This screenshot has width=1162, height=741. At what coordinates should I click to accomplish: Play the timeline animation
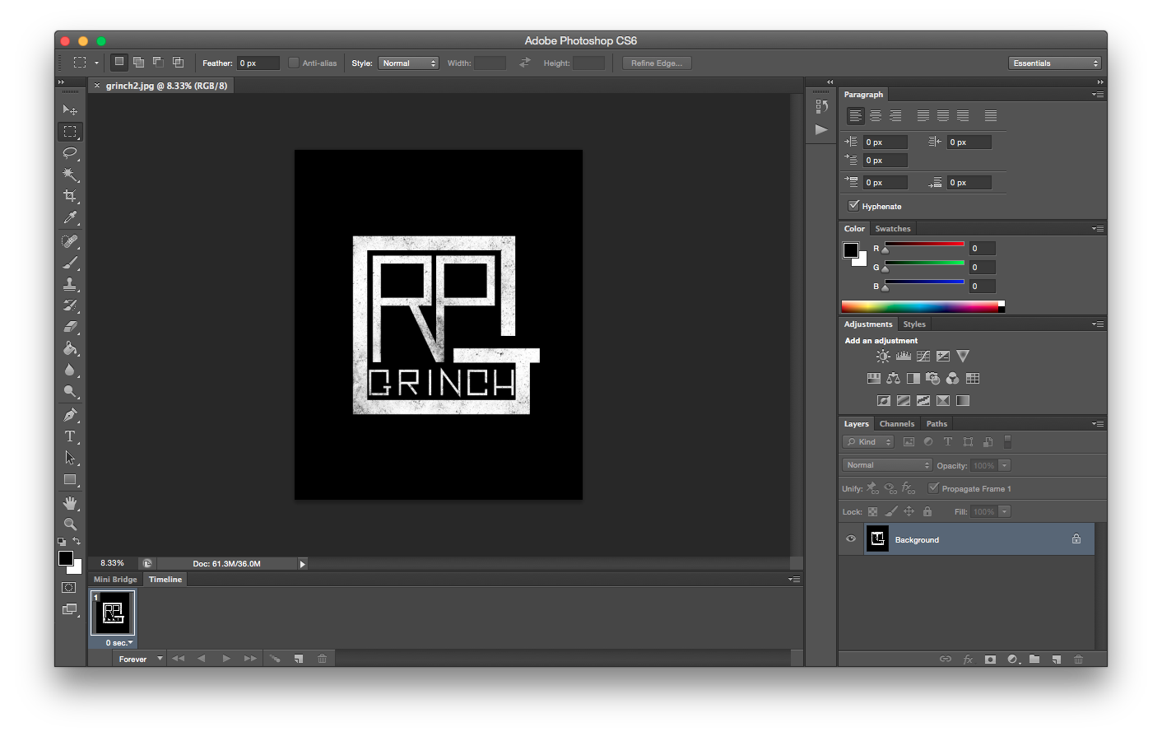coord(226,659)
